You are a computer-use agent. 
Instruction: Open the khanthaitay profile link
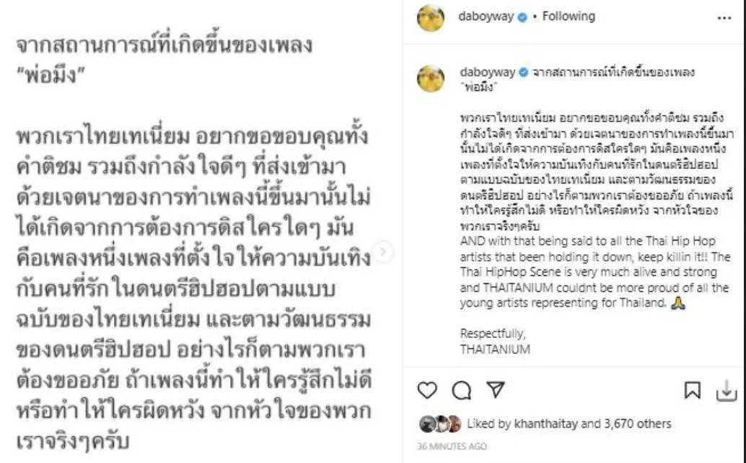(x=545, y=423)
